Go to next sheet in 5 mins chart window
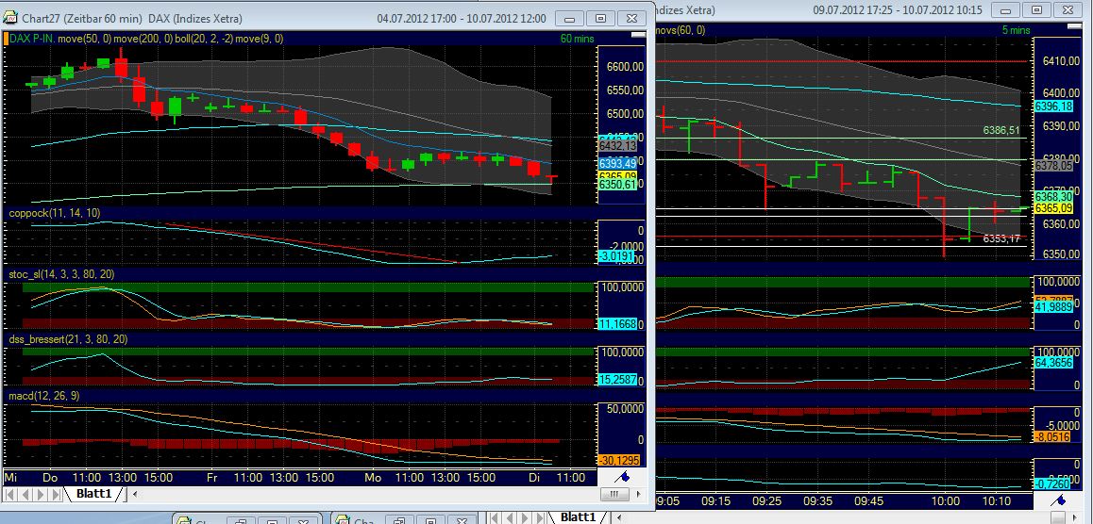This screenshot has height=524, width=1093. click(524, 517)
